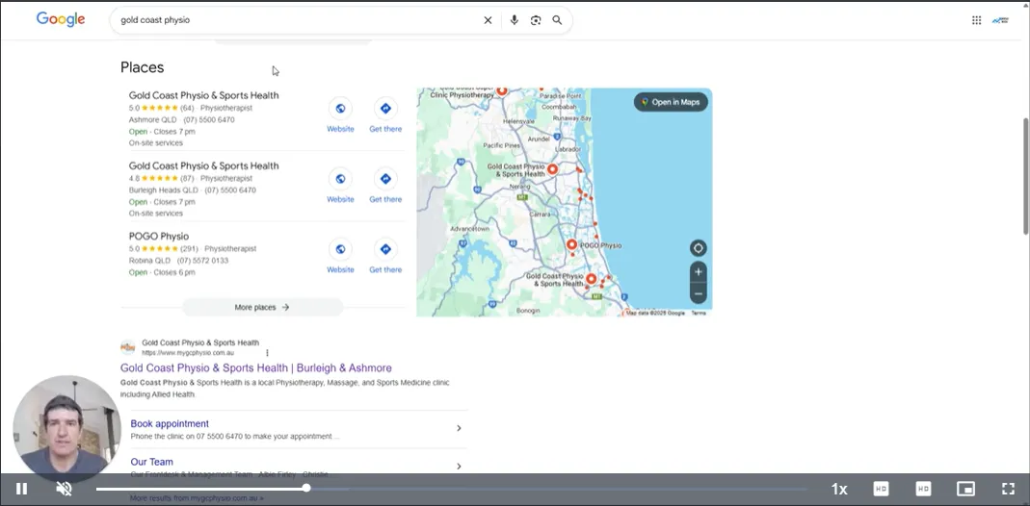Click mygcphysio site favicon
Image resolution: width=1030 pixels, height=506 pixels.
pyautogui.click(x=128, y=347)
